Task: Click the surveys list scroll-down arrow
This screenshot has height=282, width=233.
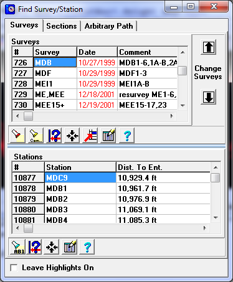Action: point(183,106)
